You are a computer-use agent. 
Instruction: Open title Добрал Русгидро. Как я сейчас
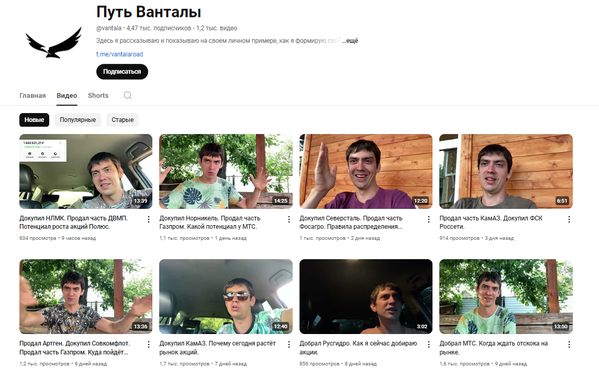(x=358, y=348)
